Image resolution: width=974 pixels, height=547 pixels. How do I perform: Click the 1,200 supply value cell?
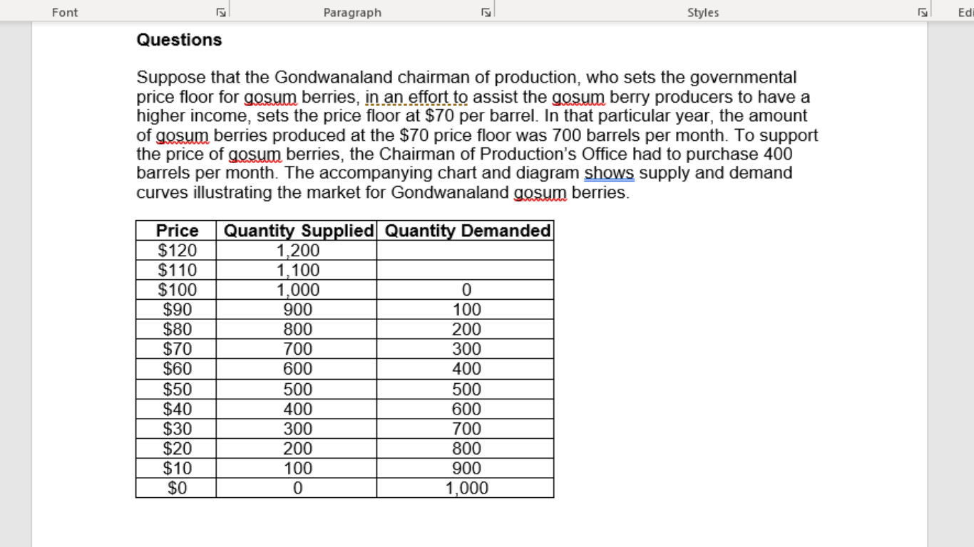point(298,251)
